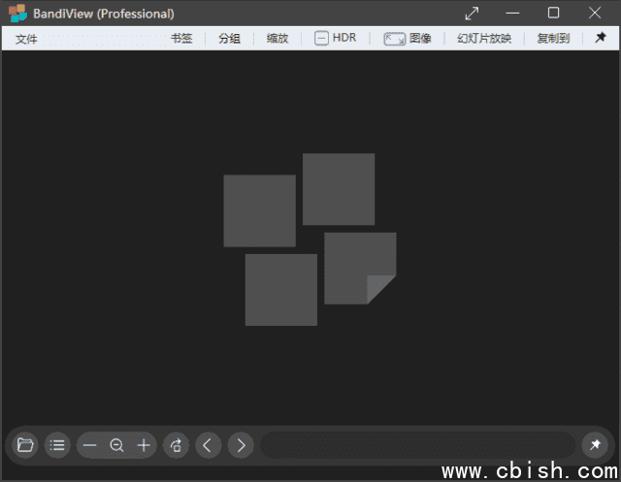Click the rotate image icon
This screenshot has width=621, height=482.
pos(176,445)
